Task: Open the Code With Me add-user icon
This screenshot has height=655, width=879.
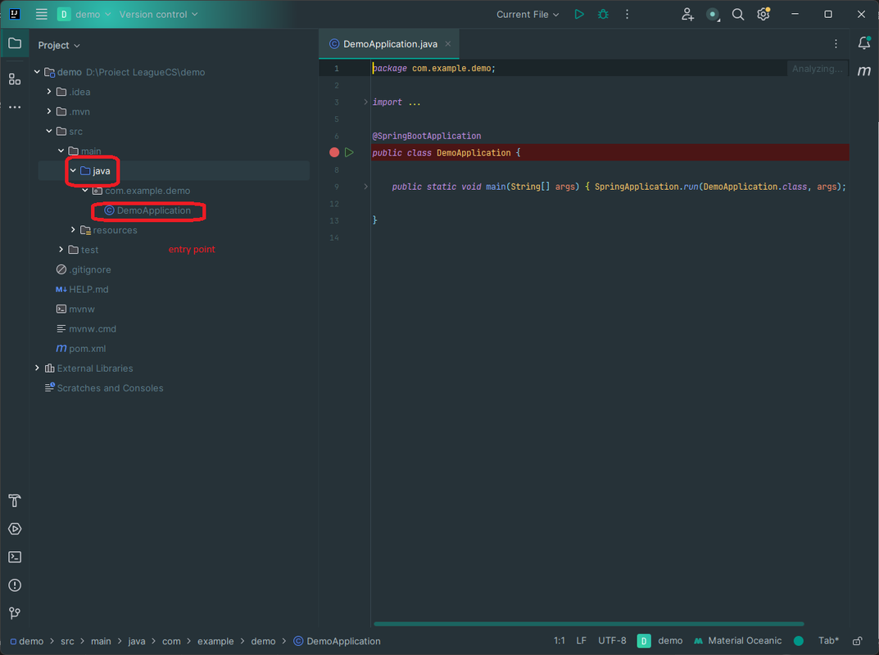Action: 687,14
